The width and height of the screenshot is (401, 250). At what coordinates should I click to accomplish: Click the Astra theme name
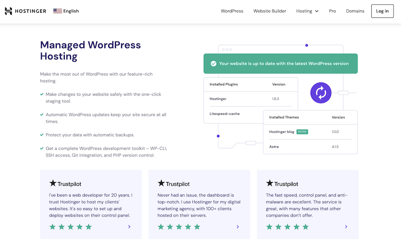[274, 147]
